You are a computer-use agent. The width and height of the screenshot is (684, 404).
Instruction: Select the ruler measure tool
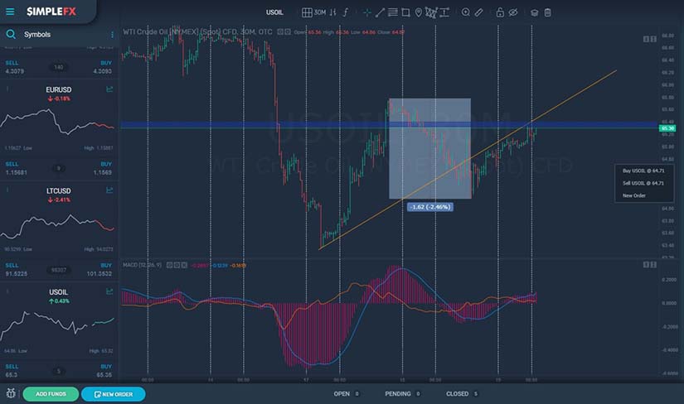point(478,12)
